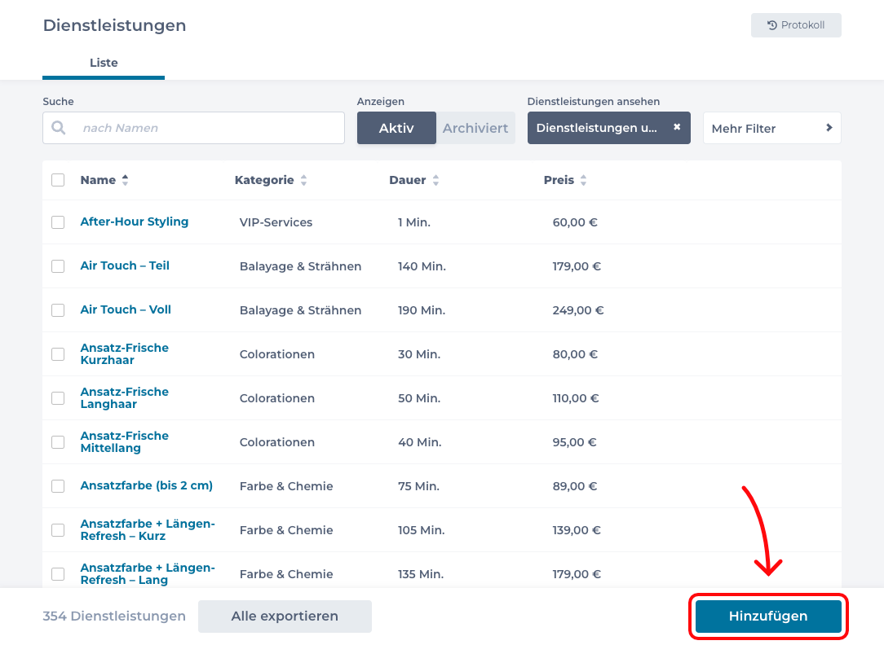The height and width of the screenshot is (645, 884).
Task: Open the Protokoll history log
Action: click(795, 25)
